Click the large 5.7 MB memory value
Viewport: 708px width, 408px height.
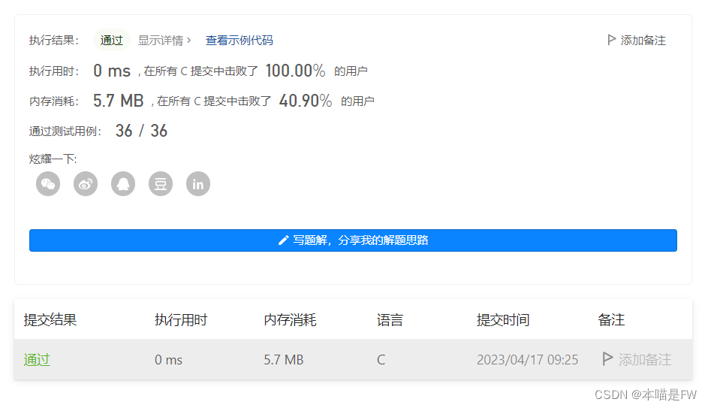coord(119,100)
